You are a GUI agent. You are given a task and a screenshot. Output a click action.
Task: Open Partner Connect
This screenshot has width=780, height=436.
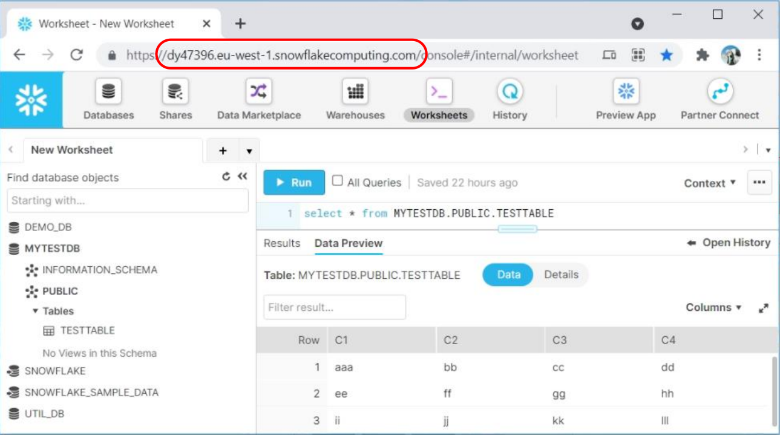point(719,93)
